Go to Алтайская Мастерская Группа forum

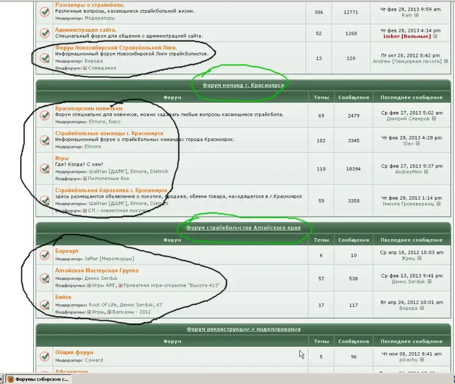[97, 271]
